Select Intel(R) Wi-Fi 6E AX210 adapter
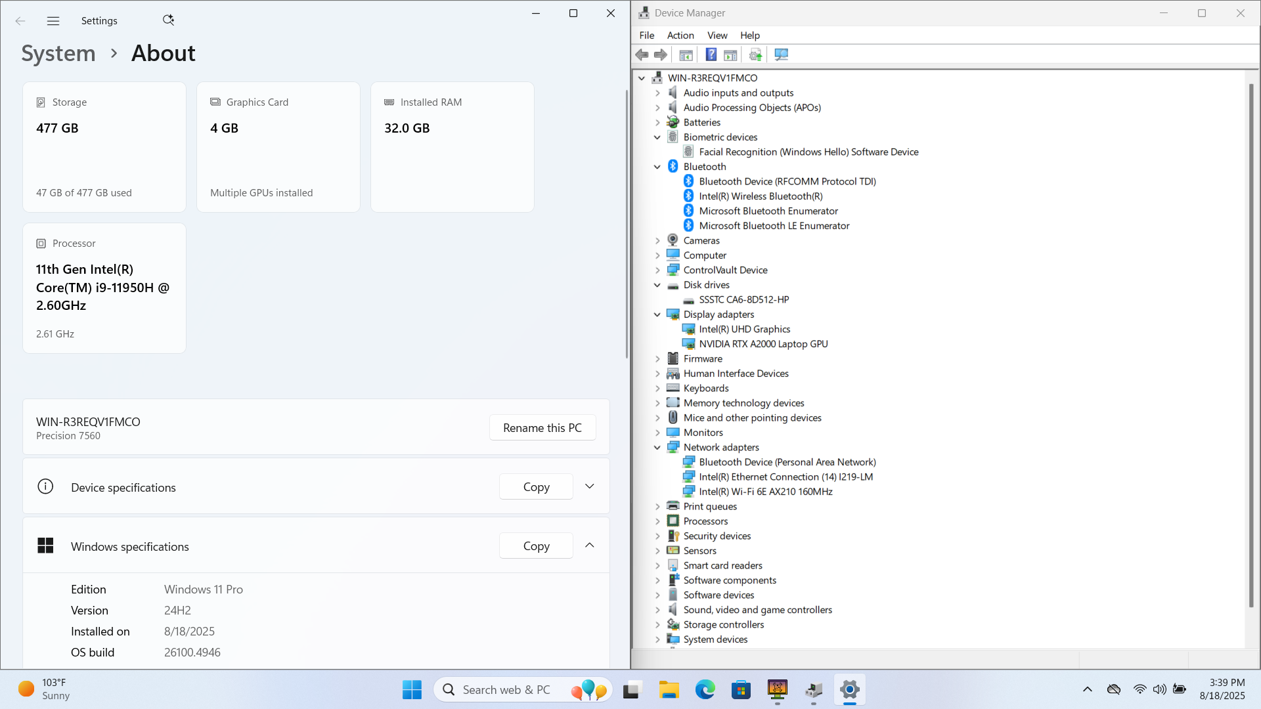The width and height of the screenshot is (1261, 709). pyautogui.click(x=765, y=492)
